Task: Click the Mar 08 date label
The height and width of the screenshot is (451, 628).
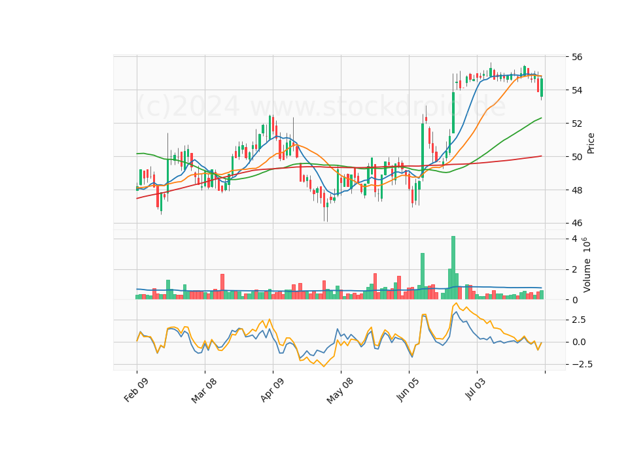Action: (x=204, y=390)
